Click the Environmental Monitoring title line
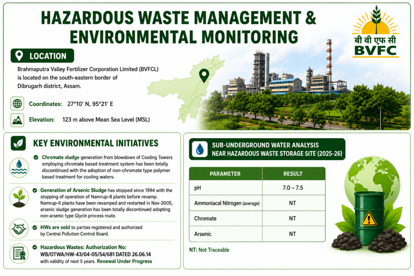This screenshot has width=414, height=276. (184, 37)
